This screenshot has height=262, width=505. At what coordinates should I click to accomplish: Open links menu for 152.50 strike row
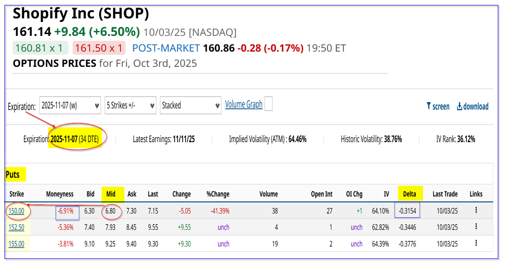coord(476,227)
